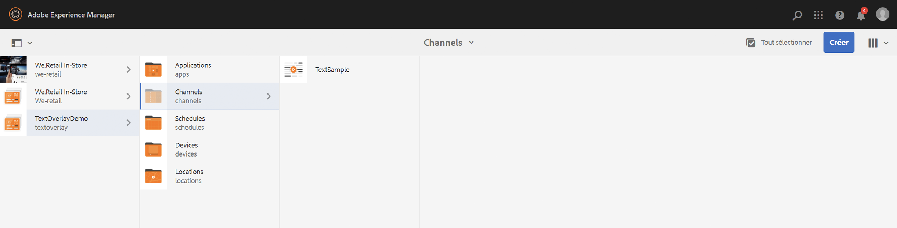897x228 pixels.
Task: Select the Locations folder icon
Action: [x=154, y=176]
